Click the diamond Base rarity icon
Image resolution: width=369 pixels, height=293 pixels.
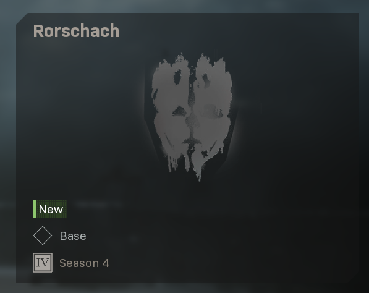coord(43,236)
